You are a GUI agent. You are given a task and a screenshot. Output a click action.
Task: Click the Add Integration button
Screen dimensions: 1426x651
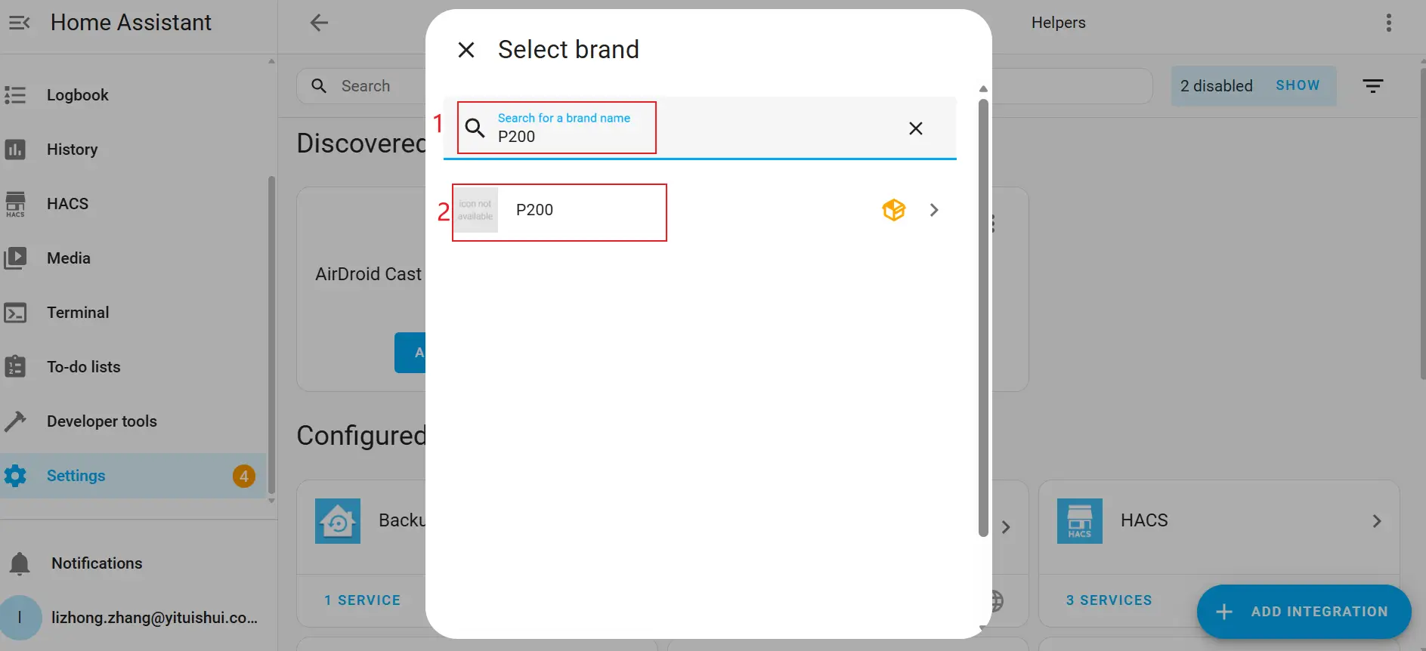tap(1304, 612)
